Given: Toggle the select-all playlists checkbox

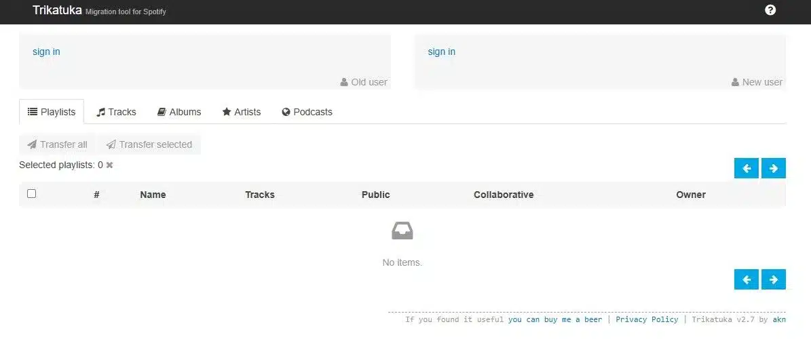Looking at the screenshot, I should click(x=31, y=194).
